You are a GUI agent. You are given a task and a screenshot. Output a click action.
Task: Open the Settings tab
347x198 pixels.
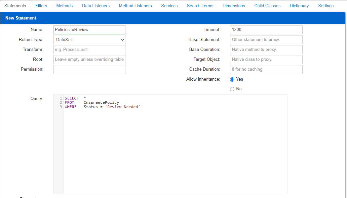pos(326,6)
